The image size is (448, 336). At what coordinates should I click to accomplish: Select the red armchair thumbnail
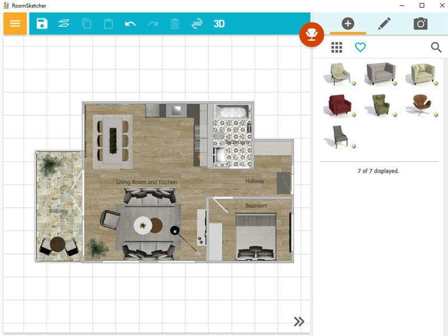(338, 105)
